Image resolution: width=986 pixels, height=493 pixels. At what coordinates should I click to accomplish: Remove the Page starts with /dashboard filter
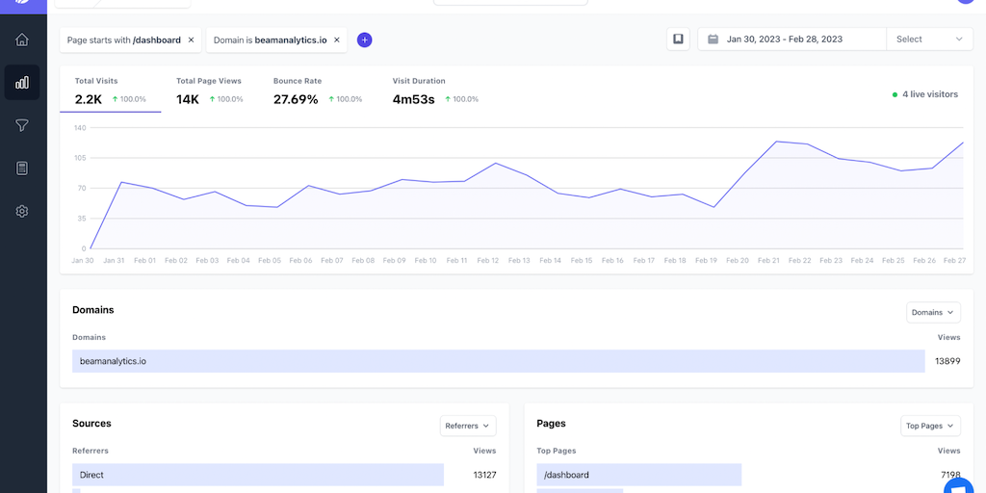tap(191, 40)
